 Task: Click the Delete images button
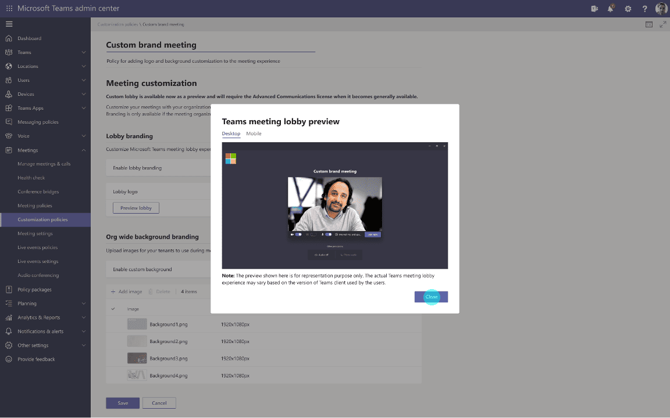point(159,292)
